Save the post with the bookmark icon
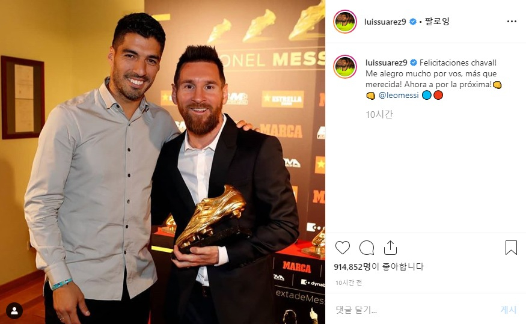This screenshot has height=324, width=526. [x=511, y=248]
